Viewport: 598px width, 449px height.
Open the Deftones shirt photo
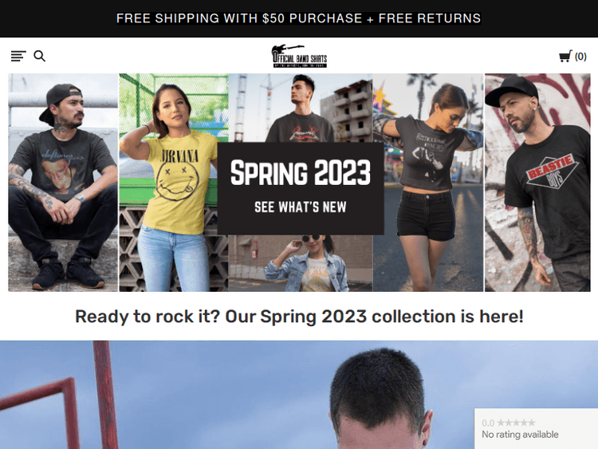[x=63, y=183]
